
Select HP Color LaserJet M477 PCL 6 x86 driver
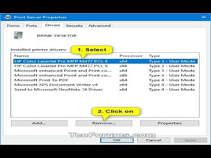pos(105,66)
